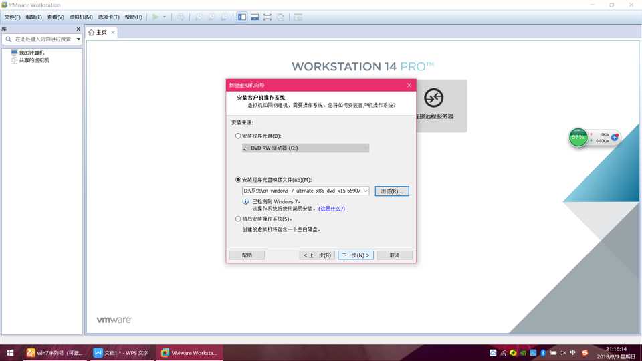Click the revert snapshot toolbar icon
This screenshot has width=642, height=361.
pos(211,17)
